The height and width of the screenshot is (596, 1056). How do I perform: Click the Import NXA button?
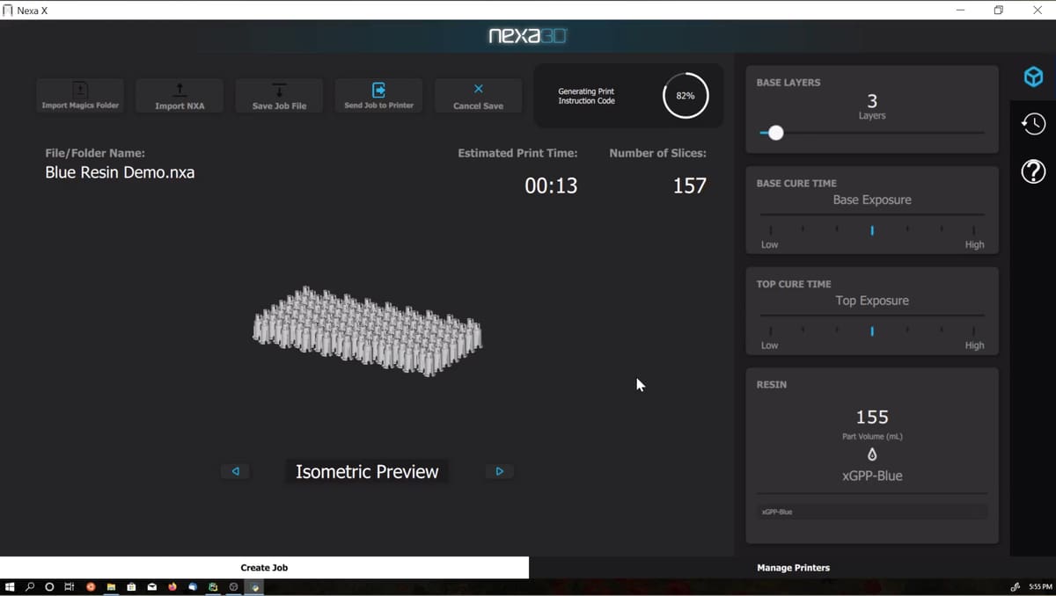[180, 96]
